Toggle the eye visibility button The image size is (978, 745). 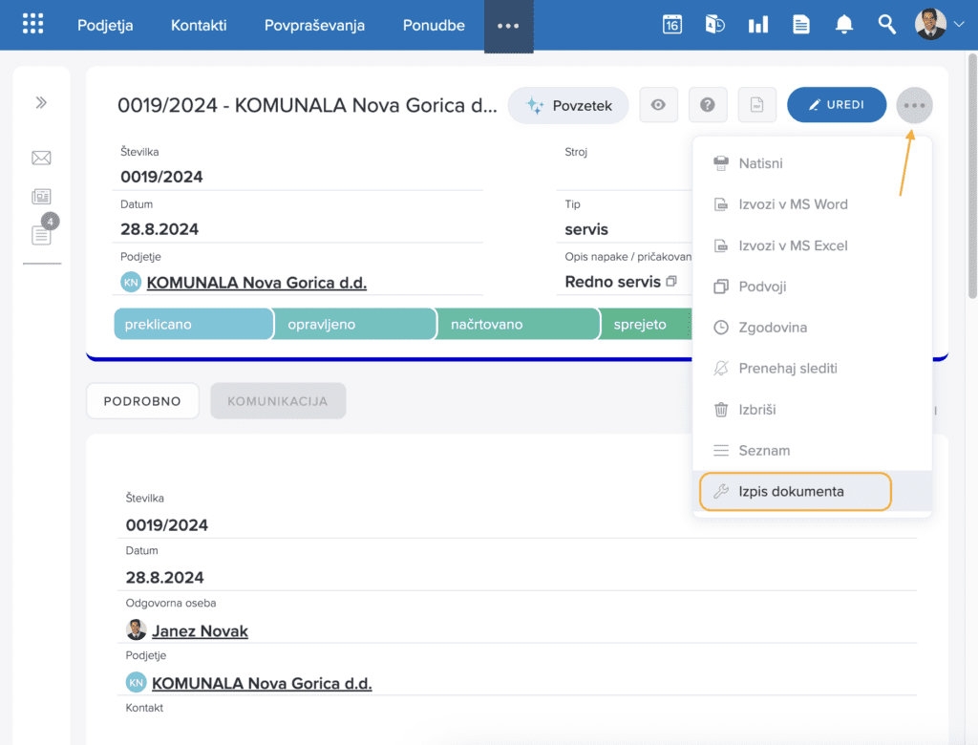coord(658,105)
